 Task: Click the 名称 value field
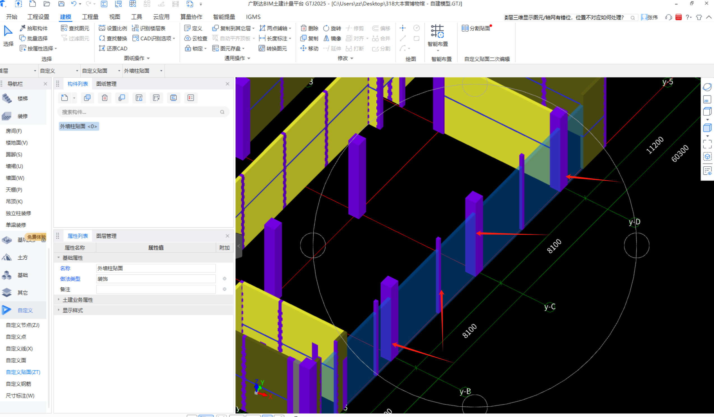pyautogui.click(x=156, y=268)
